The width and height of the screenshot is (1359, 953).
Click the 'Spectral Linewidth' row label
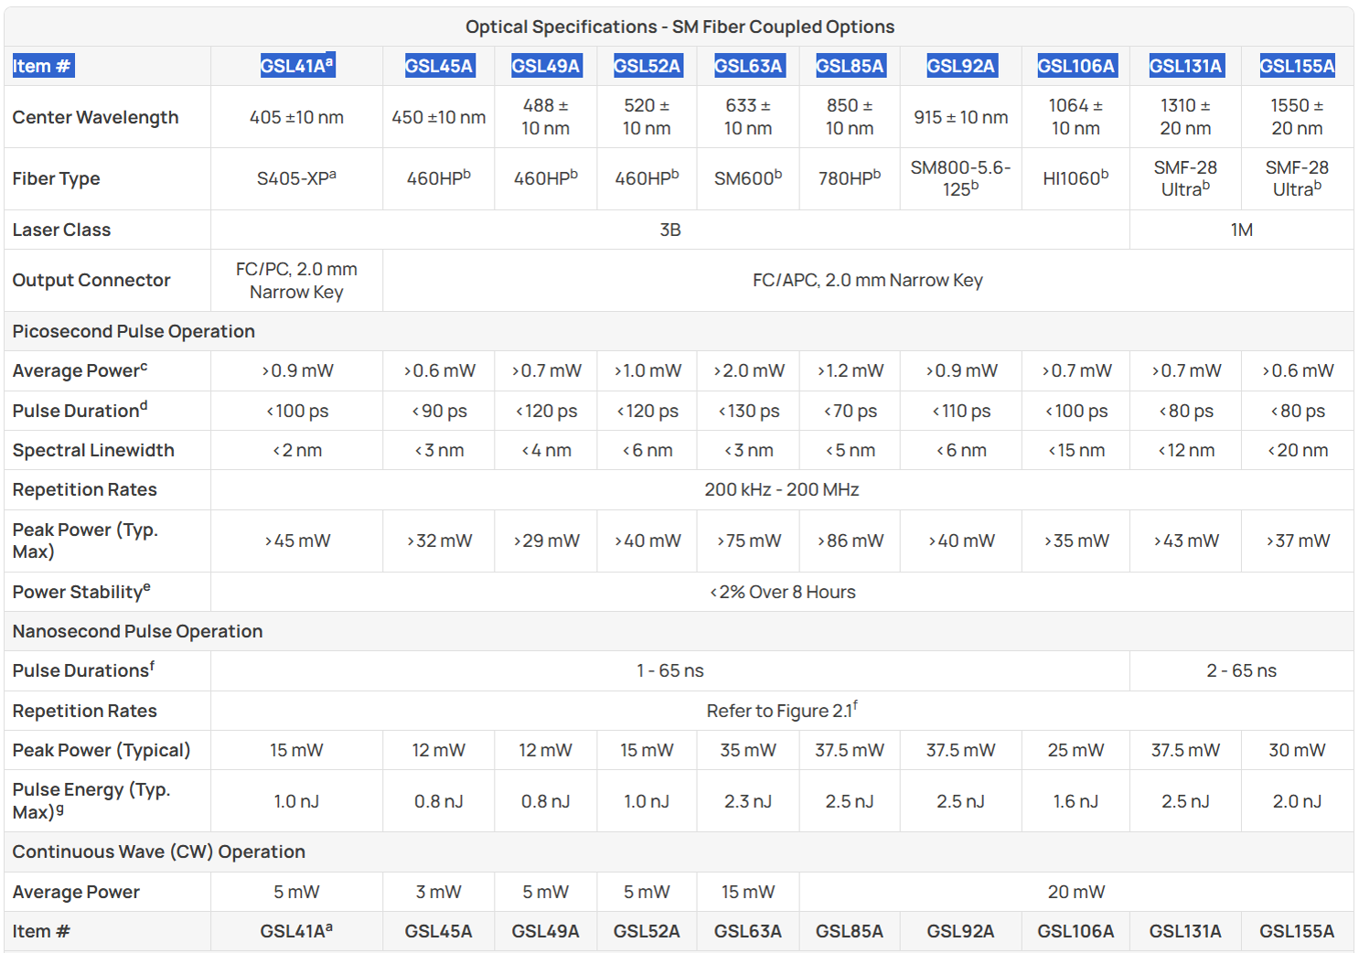(93, 450)
